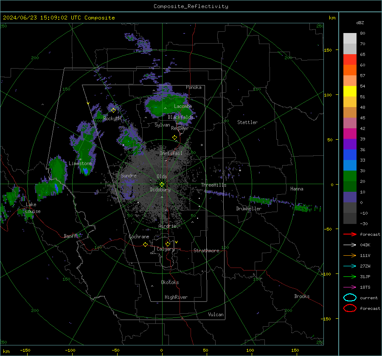Pick the lightest gray 80 dBZ swatch
The width and height of the screenshot is (382, 356).
350,39
